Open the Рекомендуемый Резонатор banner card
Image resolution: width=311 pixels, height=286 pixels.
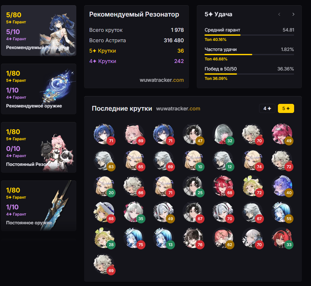click(x=39, y=31)
